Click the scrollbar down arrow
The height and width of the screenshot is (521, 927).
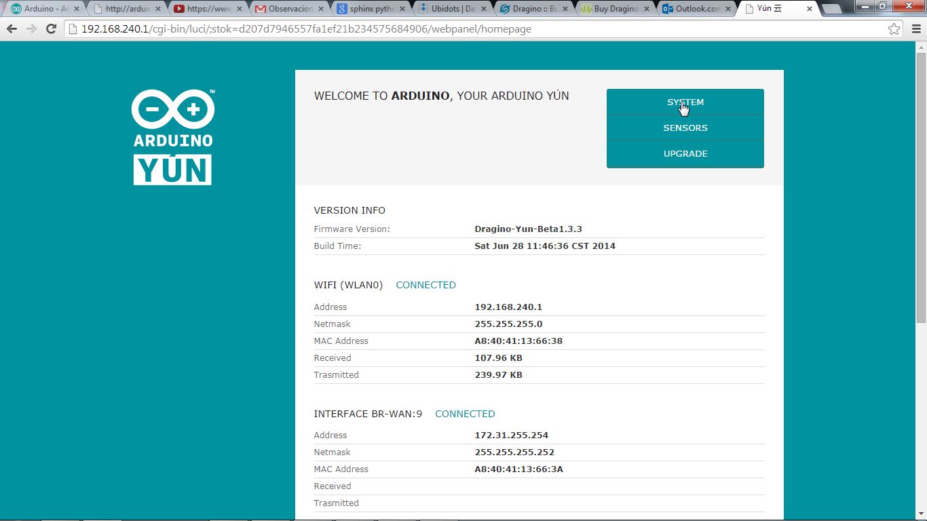pos(921,514)
